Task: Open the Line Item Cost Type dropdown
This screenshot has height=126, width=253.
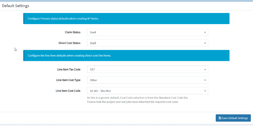Action: point(147,80)
